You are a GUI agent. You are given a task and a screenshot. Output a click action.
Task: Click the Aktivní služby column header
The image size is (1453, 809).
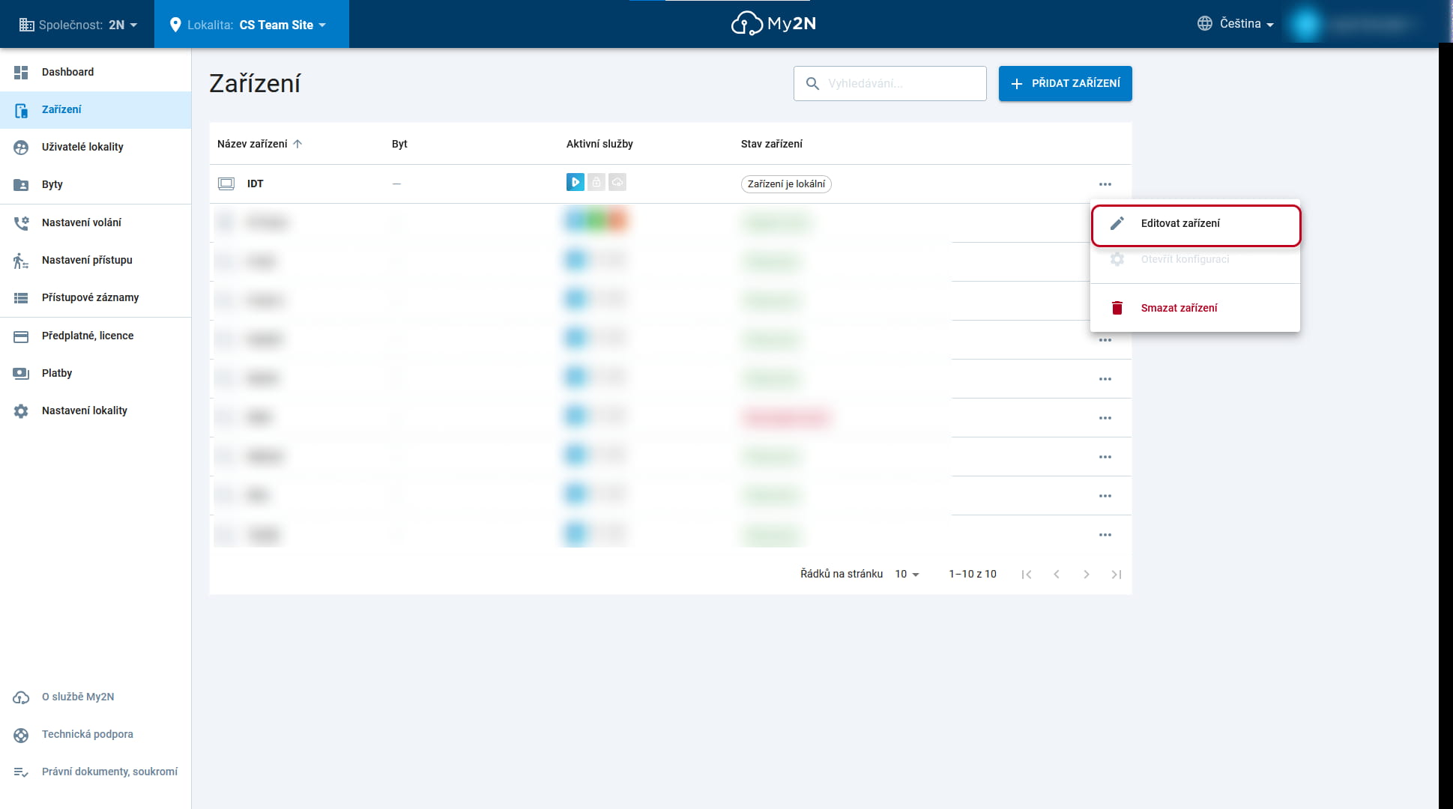click(599, 144)
